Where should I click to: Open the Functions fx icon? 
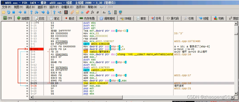click(93, 12)
